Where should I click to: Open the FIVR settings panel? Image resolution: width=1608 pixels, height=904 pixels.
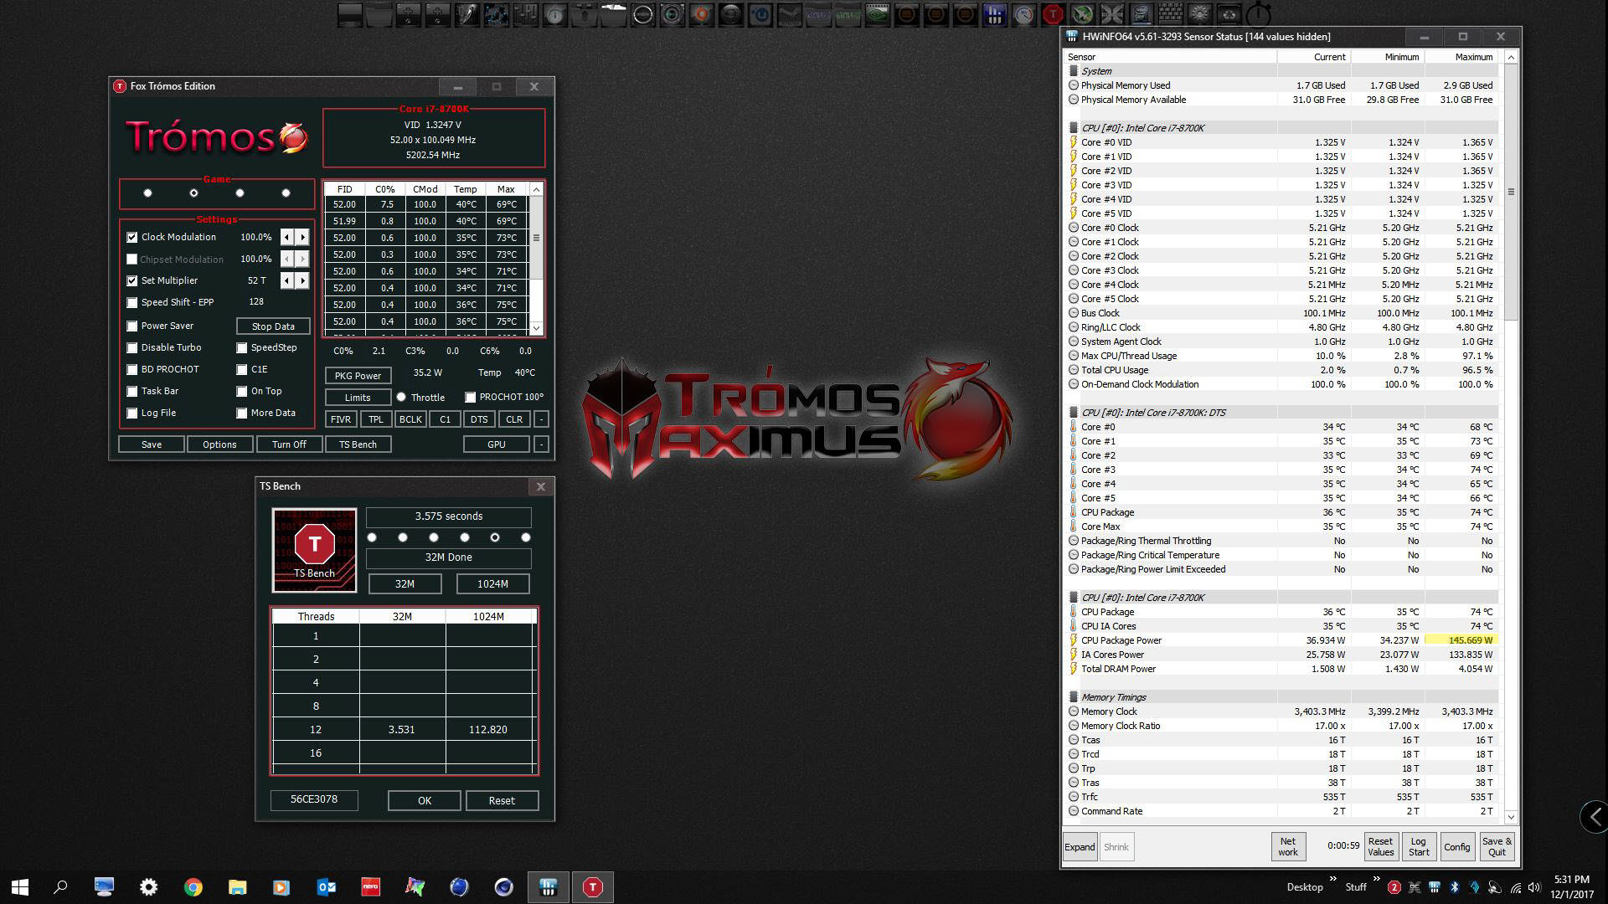(341, 420)
